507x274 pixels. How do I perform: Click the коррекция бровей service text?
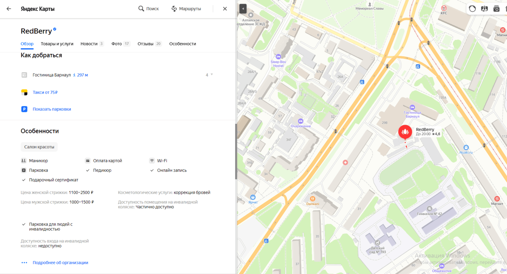point(192,192)
